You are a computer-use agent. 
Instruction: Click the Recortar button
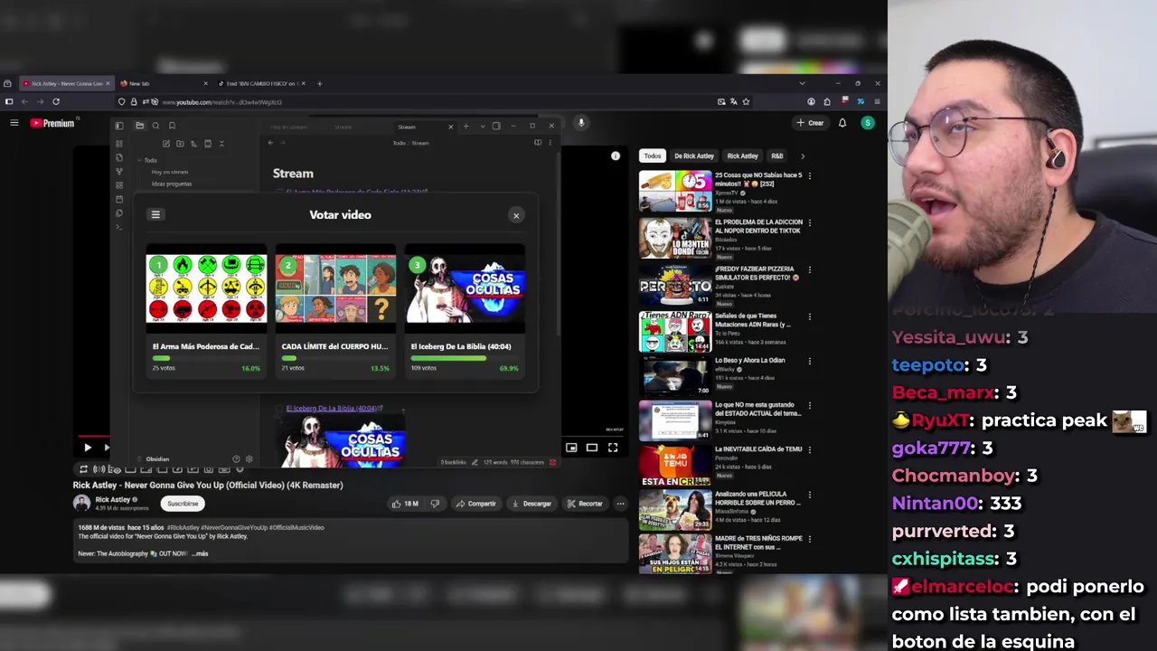click(585, 504)
